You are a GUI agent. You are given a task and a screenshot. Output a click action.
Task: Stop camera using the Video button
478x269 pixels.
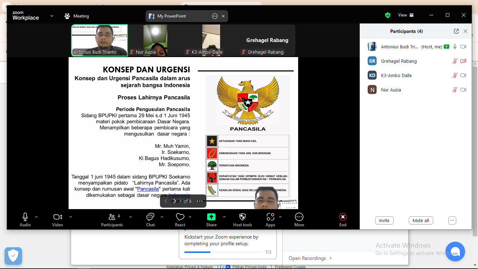point(58,220)
